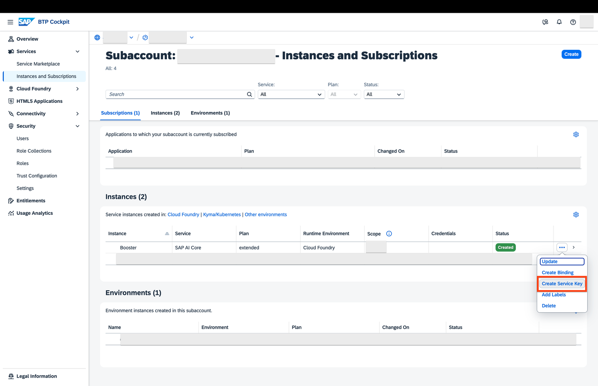Open the Status filter dropdown
Viewport: 598px width, 386px height.
click(384, 94)
